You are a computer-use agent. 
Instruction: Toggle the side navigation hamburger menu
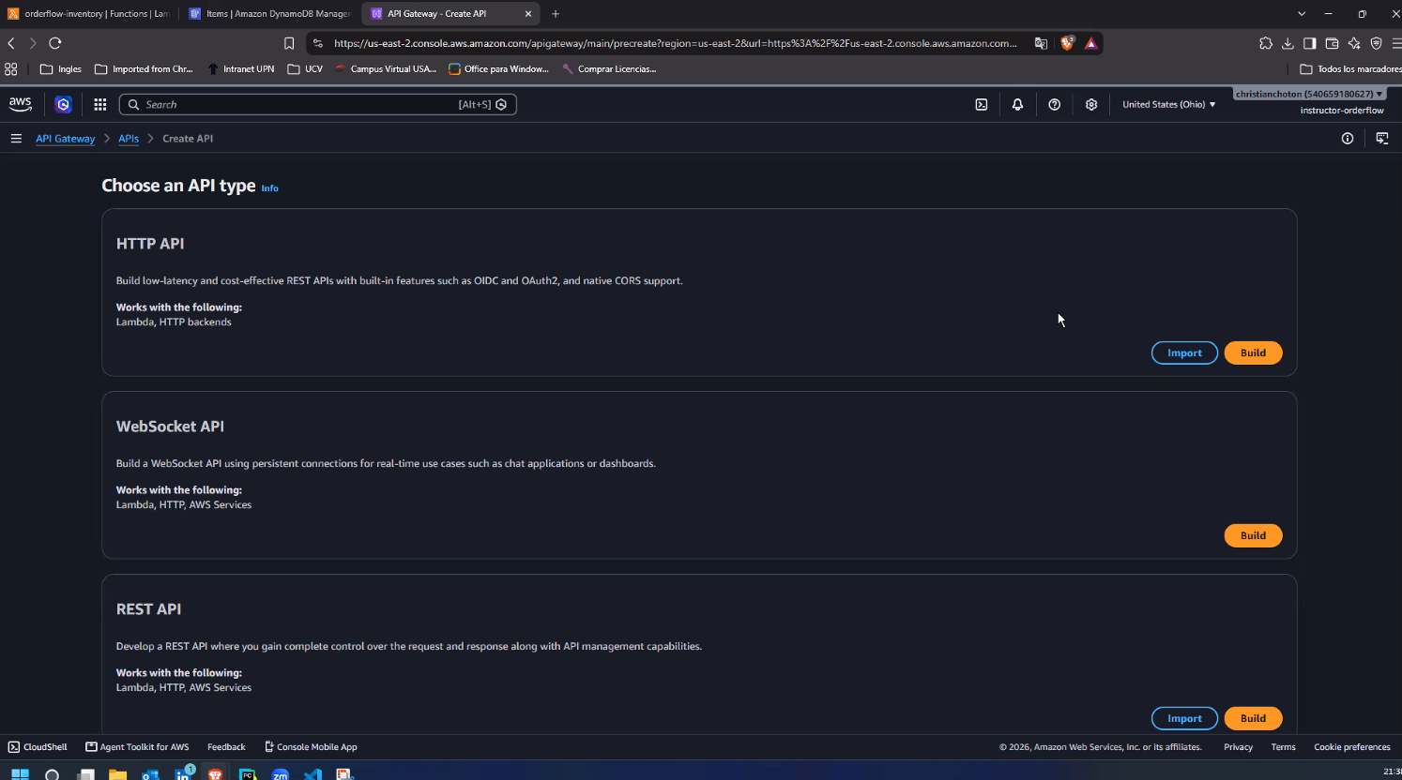(16, 139)
